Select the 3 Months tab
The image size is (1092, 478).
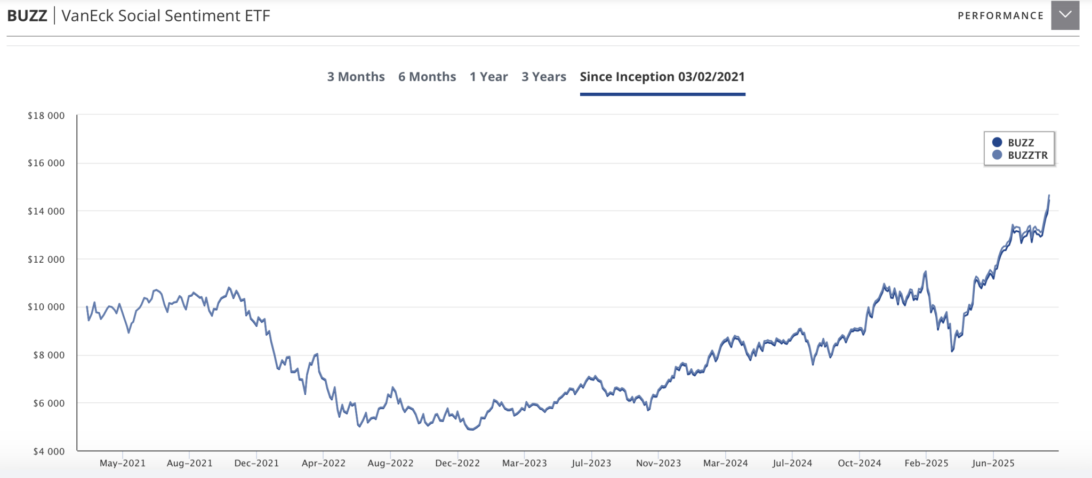[x=356, y=77]
